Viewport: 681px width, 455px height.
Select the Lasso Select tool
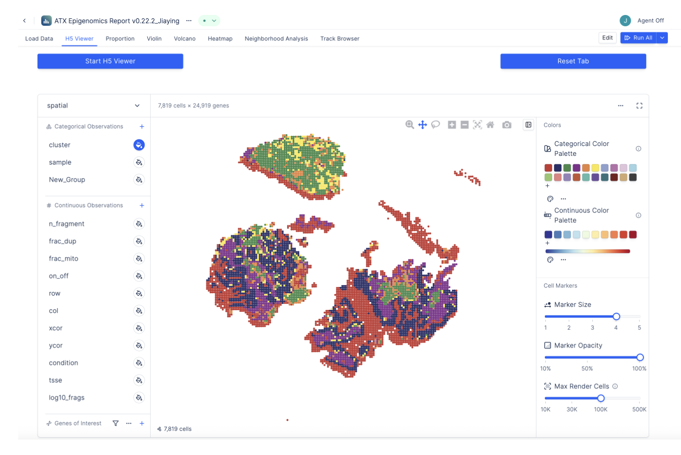[x=435, y=125]
